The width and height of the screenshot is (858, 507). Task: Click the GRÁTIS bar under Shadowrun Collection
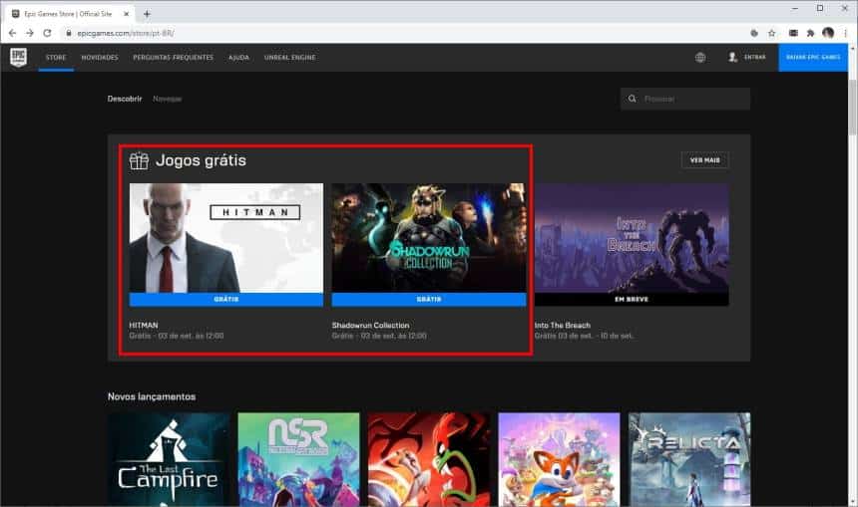coord(429,300)
